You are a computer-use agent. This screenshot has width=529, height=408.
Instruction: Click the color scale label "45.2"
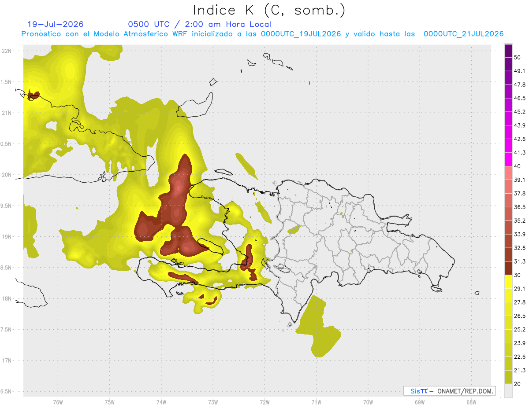pos(520,112)
